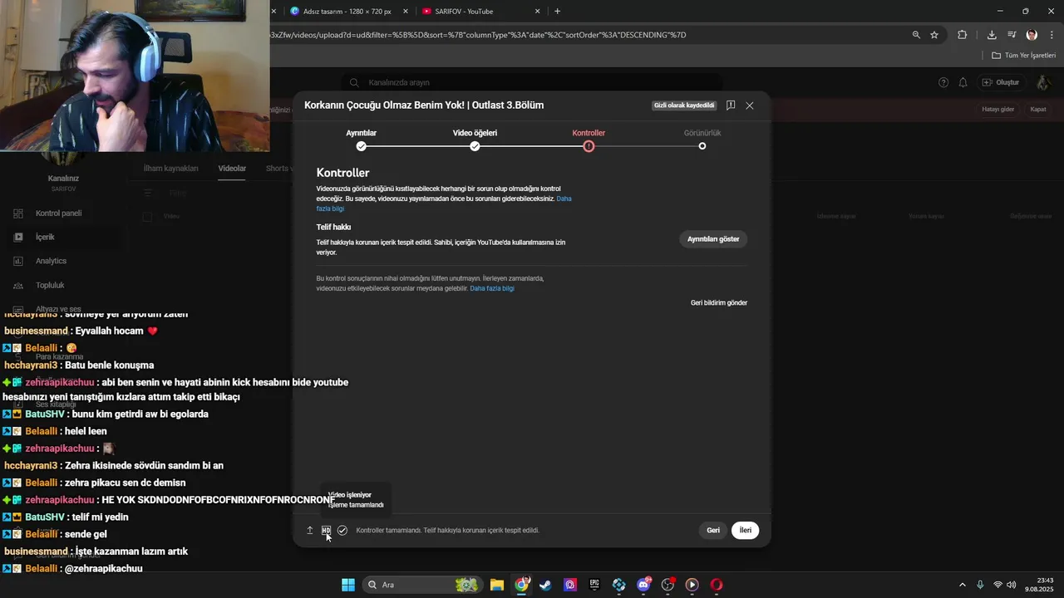The width and height of the screenshot is (1064, 598).
Task: Open the channel avatar menu in Studio
Action: [x=1042, y=82]
